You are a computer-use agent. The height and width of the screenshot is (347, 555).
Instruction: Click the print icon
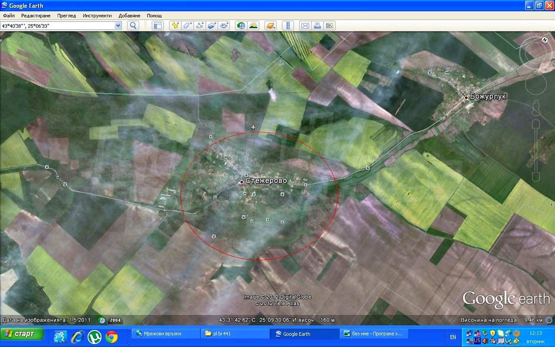(x=317, y=26)
